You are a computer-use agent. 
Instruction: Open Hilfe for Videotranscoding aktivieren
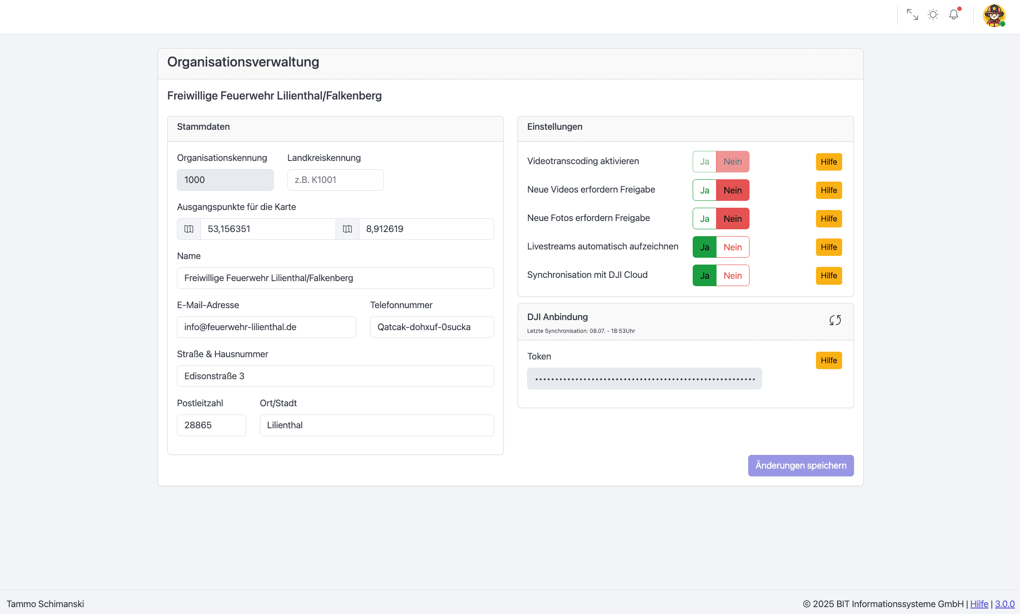point(829,162)
